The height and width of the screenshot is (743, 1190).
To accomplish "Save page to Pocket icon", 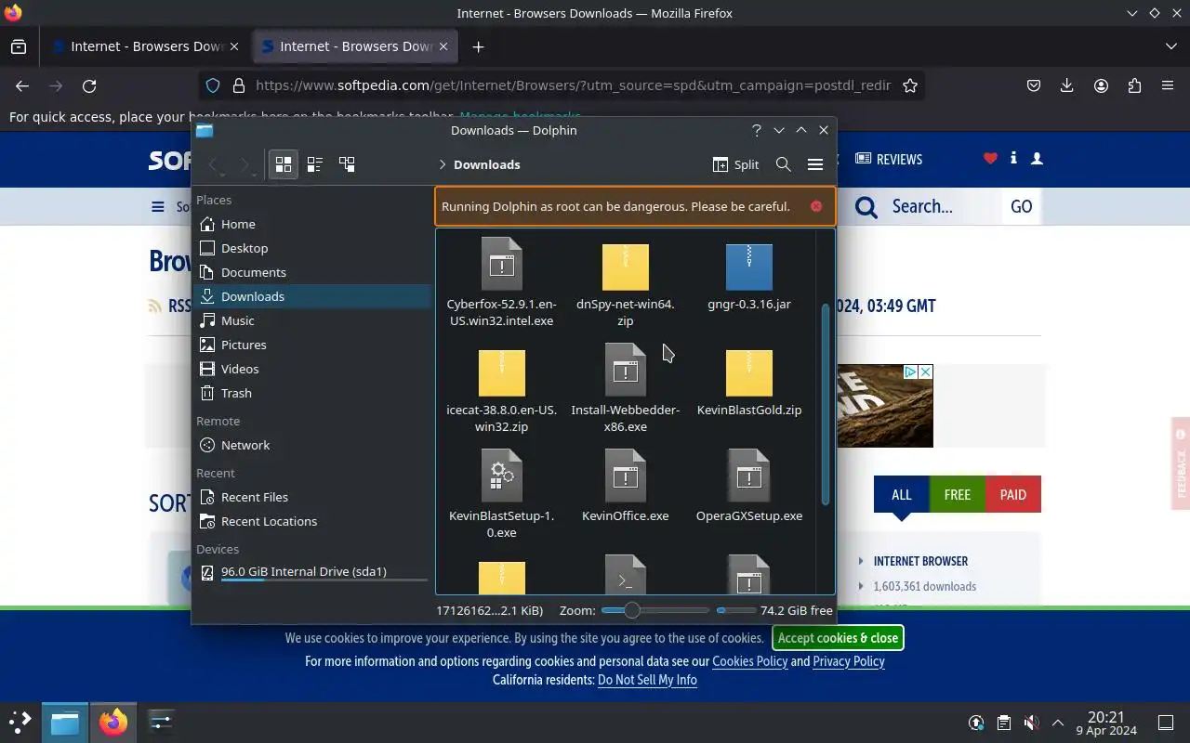I will (x=1034, y=85).
